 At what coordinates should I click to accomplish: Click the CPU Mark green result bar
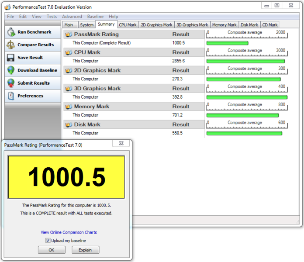click(x=245, y=61)
